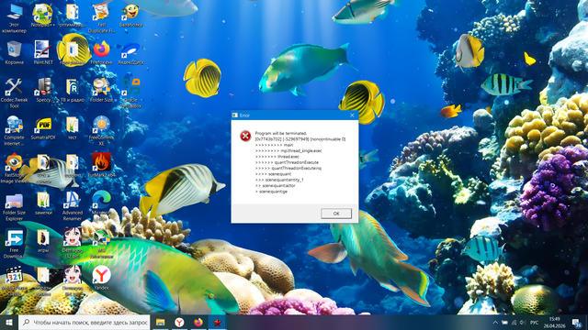Open the Windows Start menu
588x330 pixels.
point(9,322)
